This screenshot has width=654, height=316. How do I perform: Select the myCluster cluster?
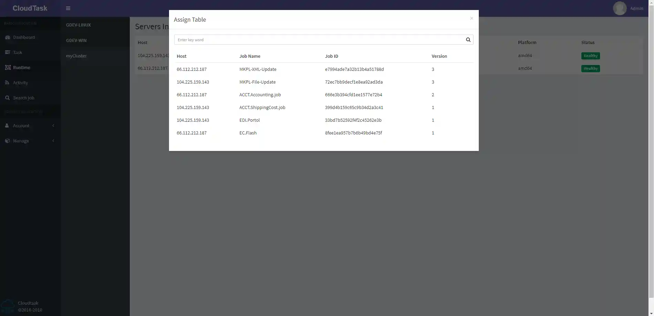pyautogui.click(x=76, y=56)
